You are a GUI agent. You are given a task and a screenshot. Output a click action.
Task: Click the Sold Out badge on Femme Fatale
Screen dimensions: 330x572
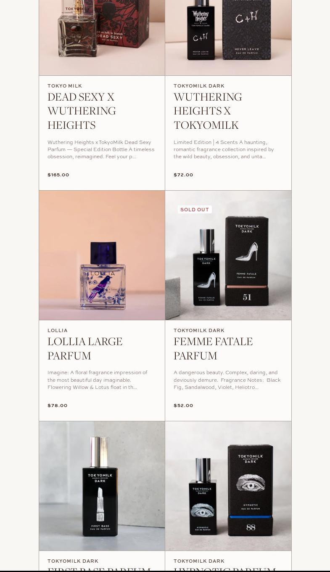coord(195,210)
